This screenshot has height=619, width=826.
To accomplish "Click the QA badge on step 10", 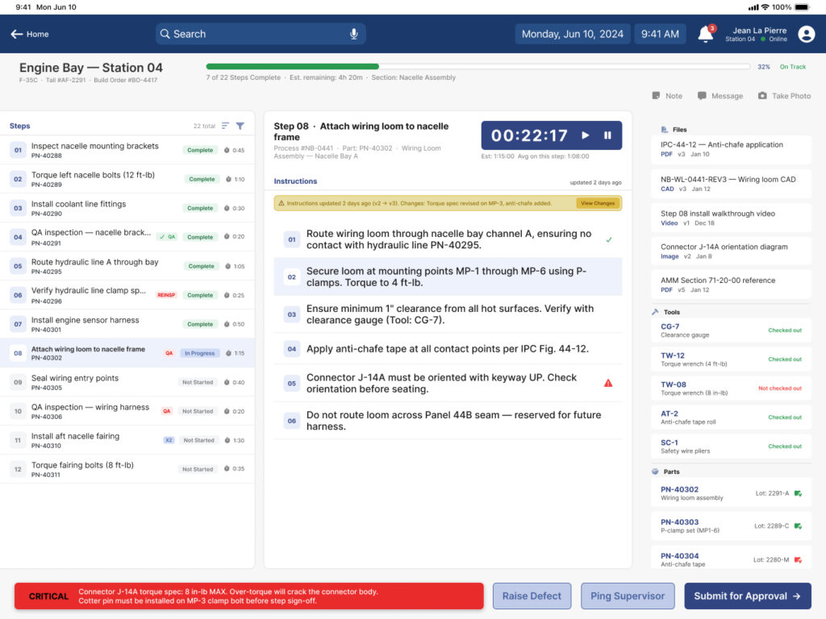I will pyautogui.click(x=166, y=411).
